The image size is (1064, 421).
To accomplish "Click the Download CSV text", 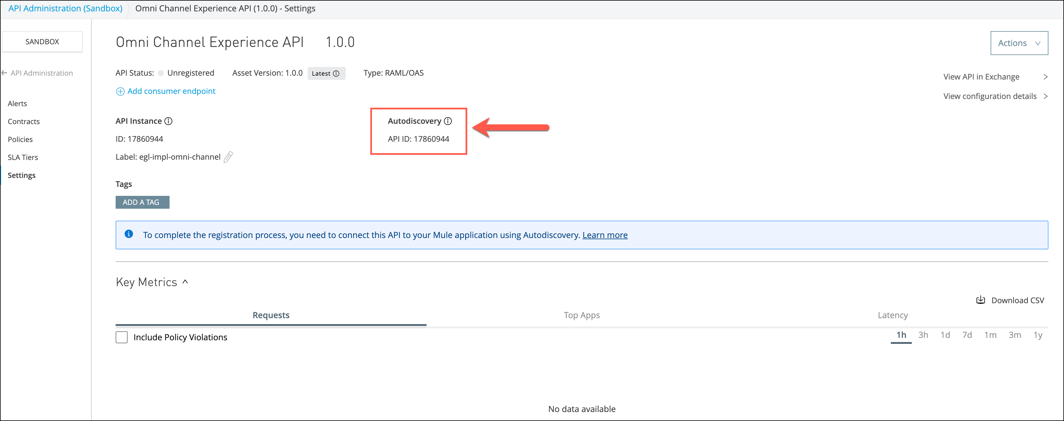I will coord(1018,301).
